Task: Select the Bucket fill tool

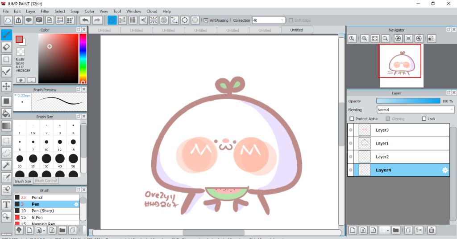Action: (x=6, y=113)
